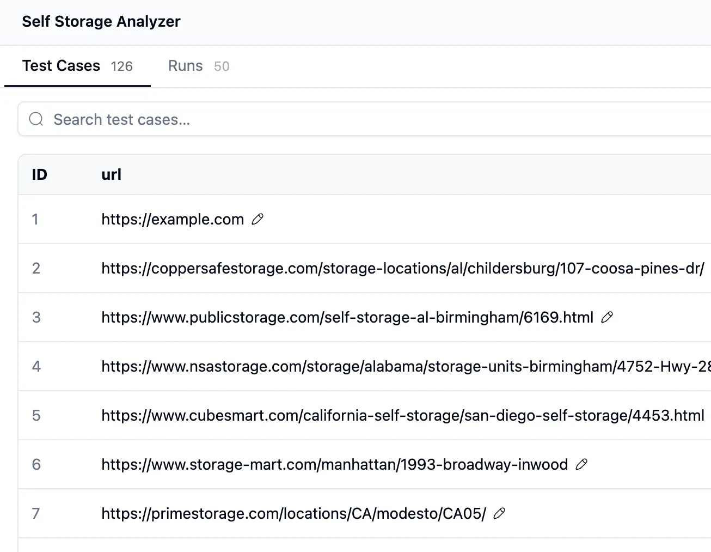The image size is (711, 552).
Task: Select the https://example.com url text
Action: point(173,219)
